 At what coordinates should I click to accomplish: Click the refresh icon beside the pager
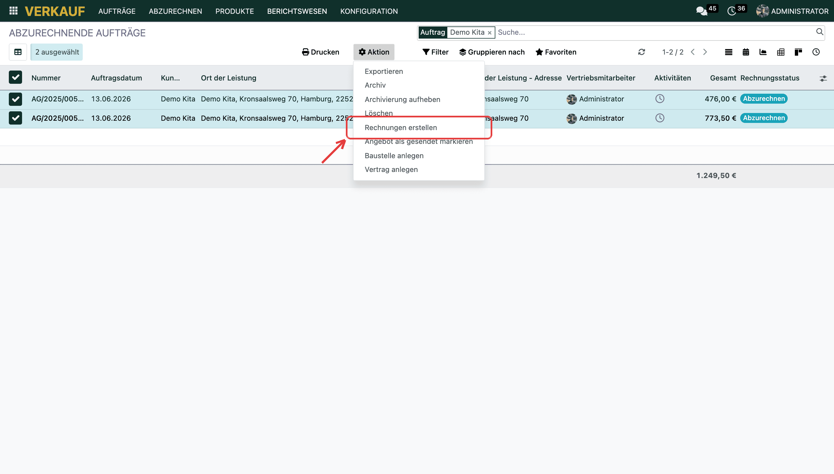click(x=641, y=52)
